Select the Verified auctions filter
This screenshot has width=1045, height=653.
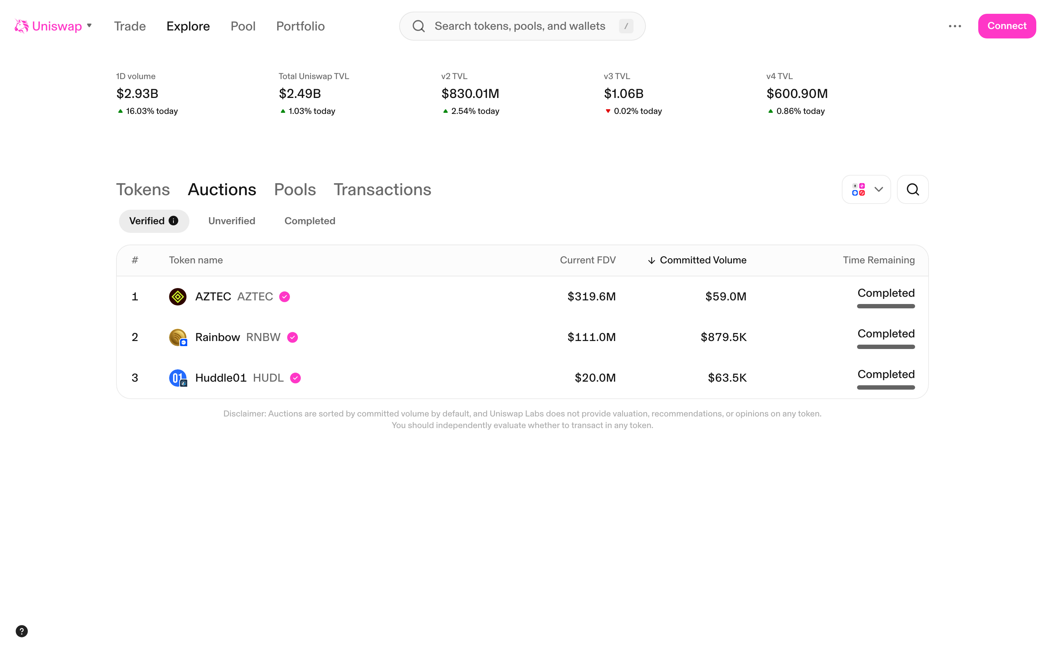147,221
